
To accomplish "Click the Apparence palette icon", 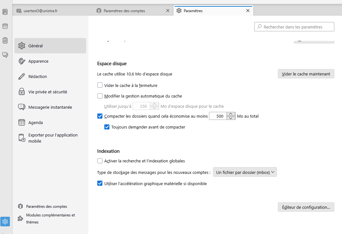I will coord(22,61).
